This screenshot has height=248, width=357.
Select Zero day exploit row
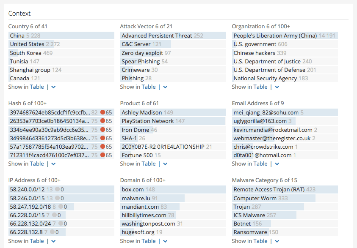click(173, 53)
